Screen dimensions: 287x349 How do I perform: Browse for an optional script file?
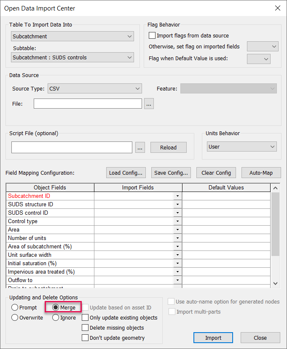(140, 147)
